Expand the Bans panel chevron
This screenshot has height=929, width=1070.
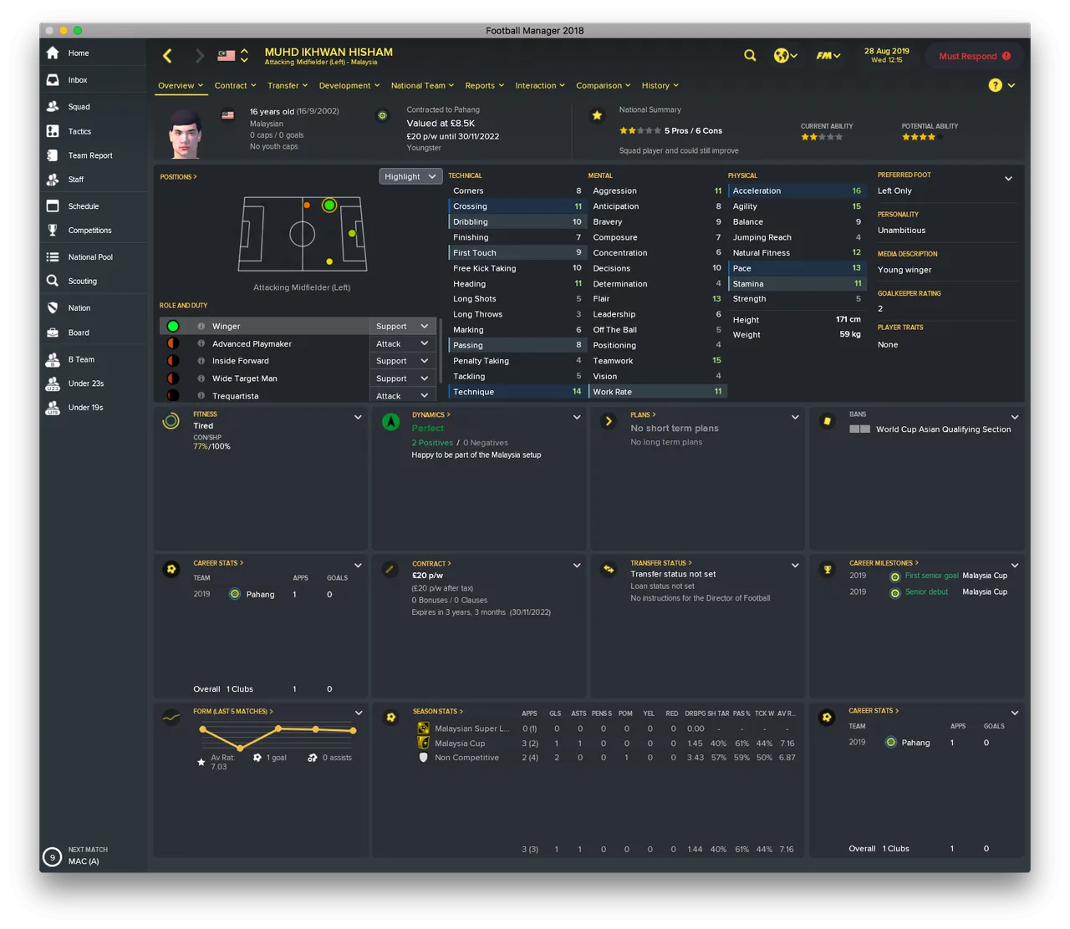(1015, 417)
